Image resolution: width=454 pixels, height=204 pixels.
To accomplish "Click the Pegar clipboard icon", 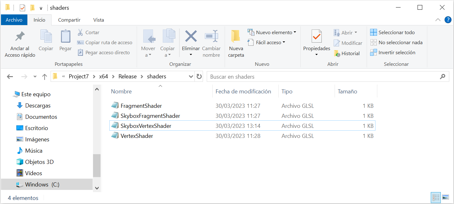I will pyautogui.click(x=65, y=37).
